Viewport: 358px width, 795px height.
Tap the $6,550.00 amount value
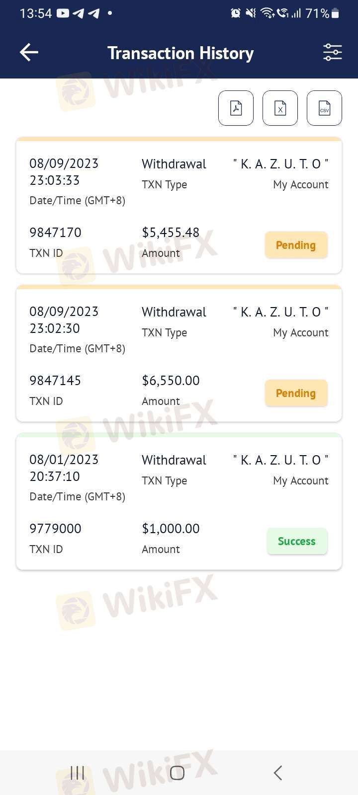(171, 381)
